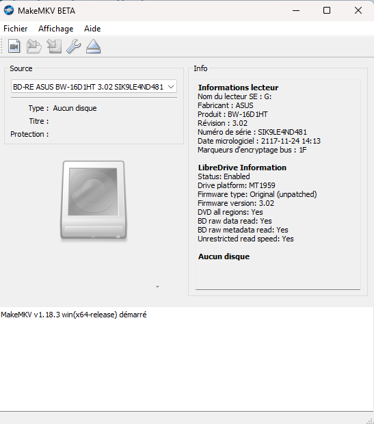Image resolution: width=374 pixels, height=424 pixels.
Task: Click 'DVD all regions: Yes' line
Action: coord(230,212)
